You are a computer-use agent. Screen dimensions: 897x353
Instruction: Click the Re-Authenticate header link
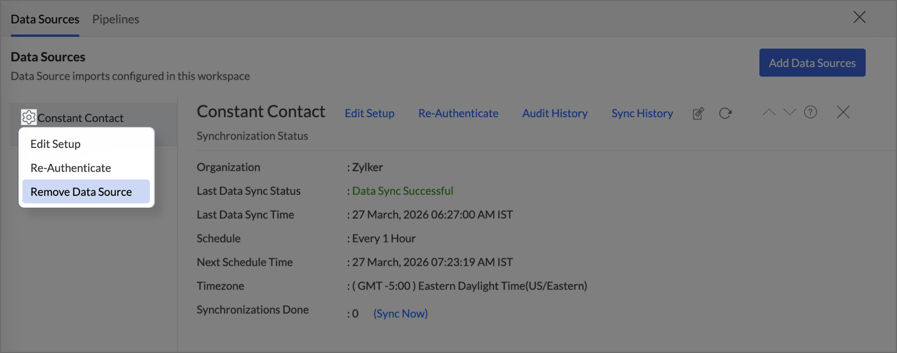click(458, 113)
